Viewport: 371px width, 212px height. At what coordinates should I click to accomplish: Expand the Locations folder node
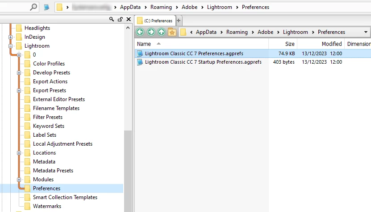coord(19,153)
